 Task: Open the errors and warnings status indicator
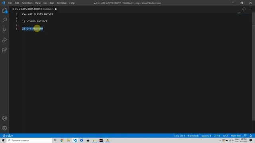tap(8, 136)
